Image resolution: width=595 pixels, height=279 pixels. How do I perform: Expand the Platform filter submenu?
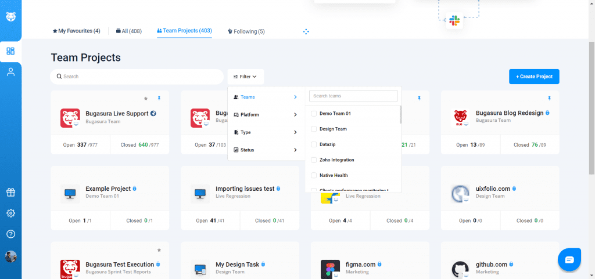(266, 115)
